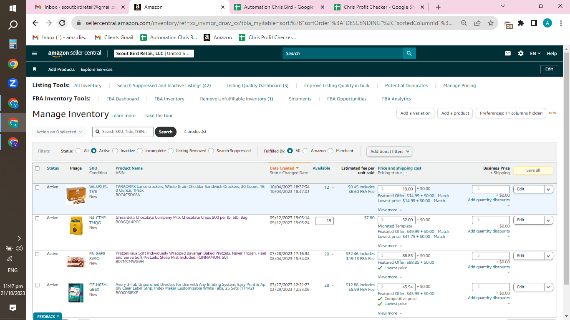
Task: Open the Chrome extensions puzzle icon
Action: coord(521,23)
